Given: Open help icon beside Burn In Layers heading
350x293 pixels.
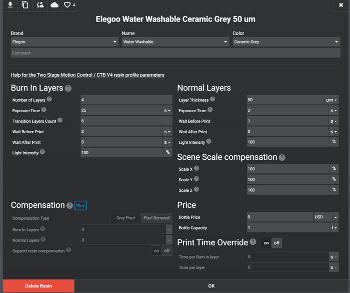Looking at the screenshot, I should [68, 88].
